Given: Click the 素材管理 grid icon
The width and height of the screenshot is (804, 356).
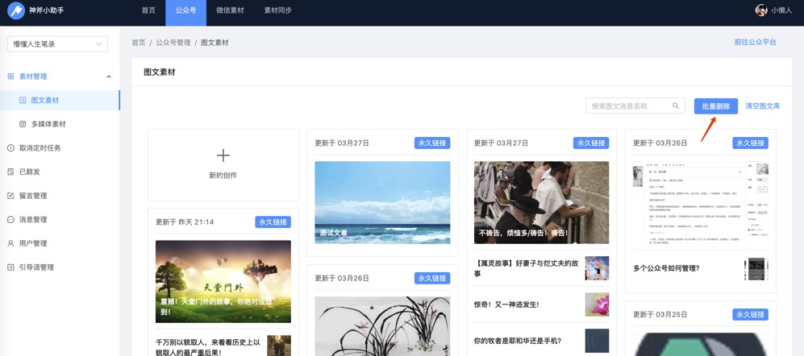Looking at the screenshot, I should click(x=10, y=77).
